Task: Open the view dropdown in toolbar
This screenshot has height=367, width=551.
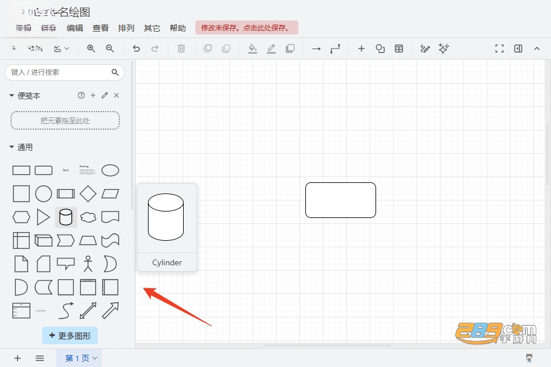Action: (61, 49)
